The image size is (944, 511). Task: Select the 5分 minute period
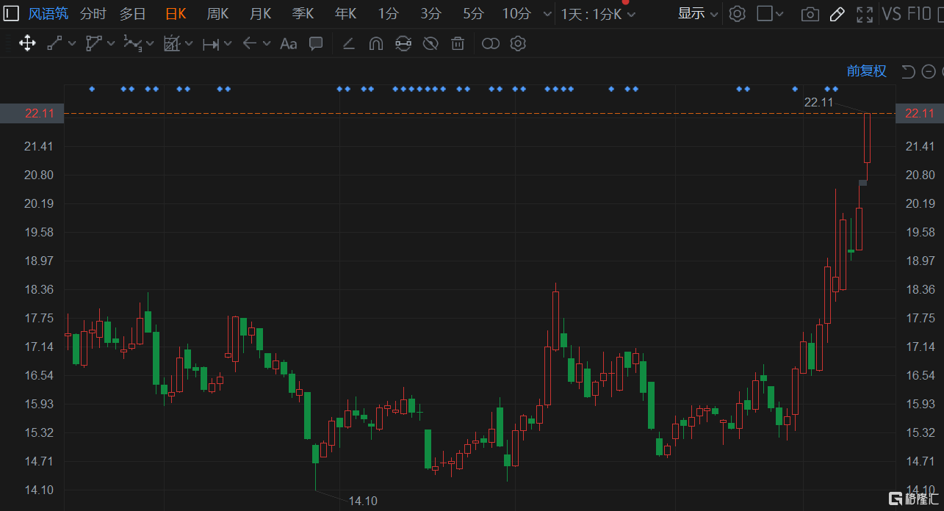click(x=473, y=13)
